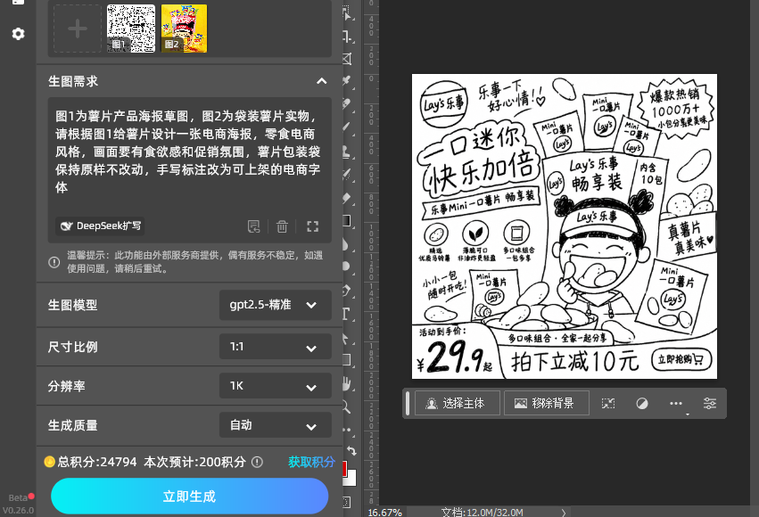The height and width of the screenshot is (517, 759).
Task: Click the trash icon to clear prompt
Action: point(282,226)
